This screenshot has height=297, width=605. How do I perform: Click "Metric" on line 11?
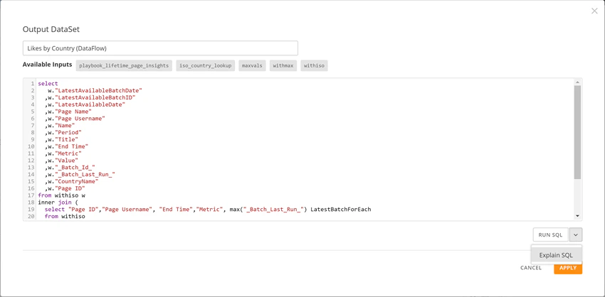pos(68,153)
